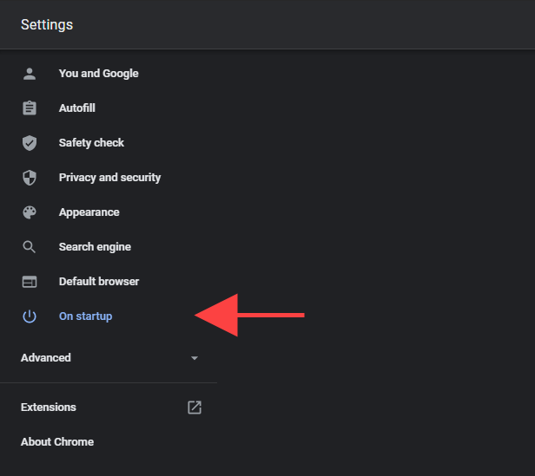Viewport: 535px width, 476px height.
Task: Open the Autofill settings section
Action: tap(77, 108)
